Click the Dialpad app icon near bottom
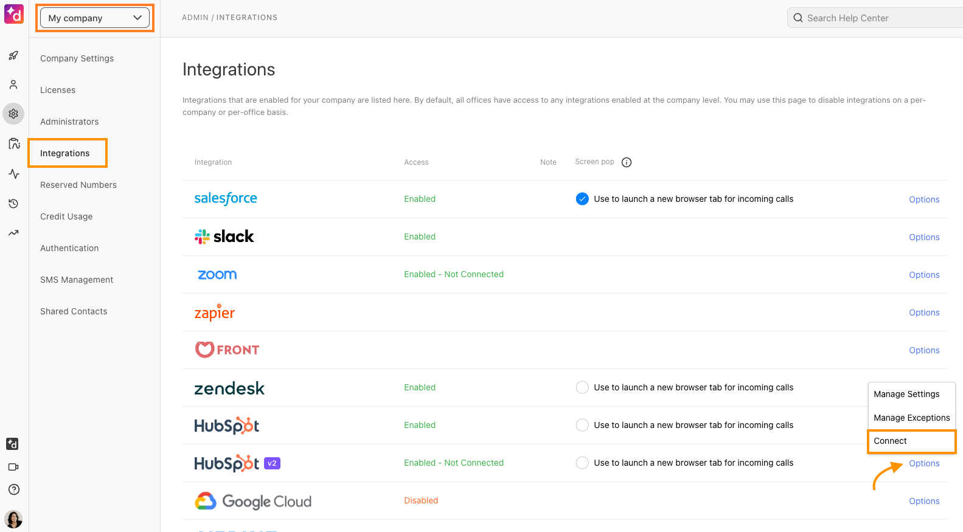This screenshot has width=963, height=532. [12, 444]
